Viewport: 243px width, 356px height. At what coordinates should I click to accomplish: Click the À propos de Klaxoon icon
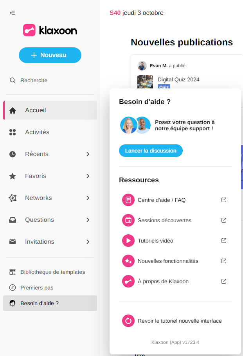click(x=128, y=281)
